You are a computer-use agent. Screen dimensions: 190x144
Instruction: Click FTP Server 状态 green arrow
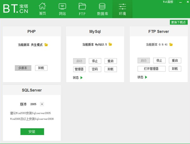146,77
